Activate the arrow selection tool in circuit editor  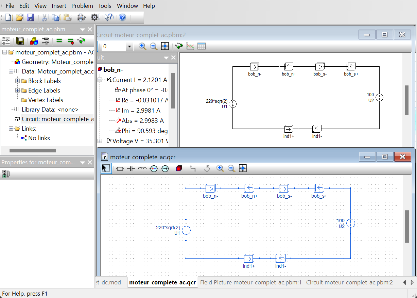[x=106, y=168]
